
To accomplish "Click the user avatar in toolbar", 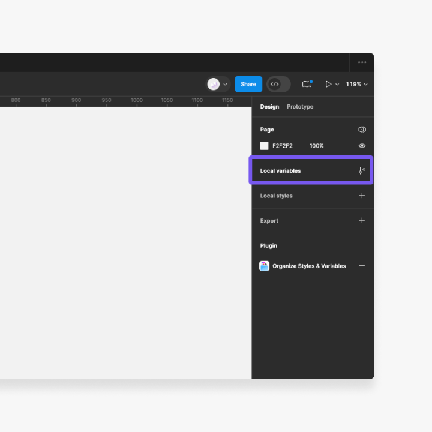I will (213, 85).
